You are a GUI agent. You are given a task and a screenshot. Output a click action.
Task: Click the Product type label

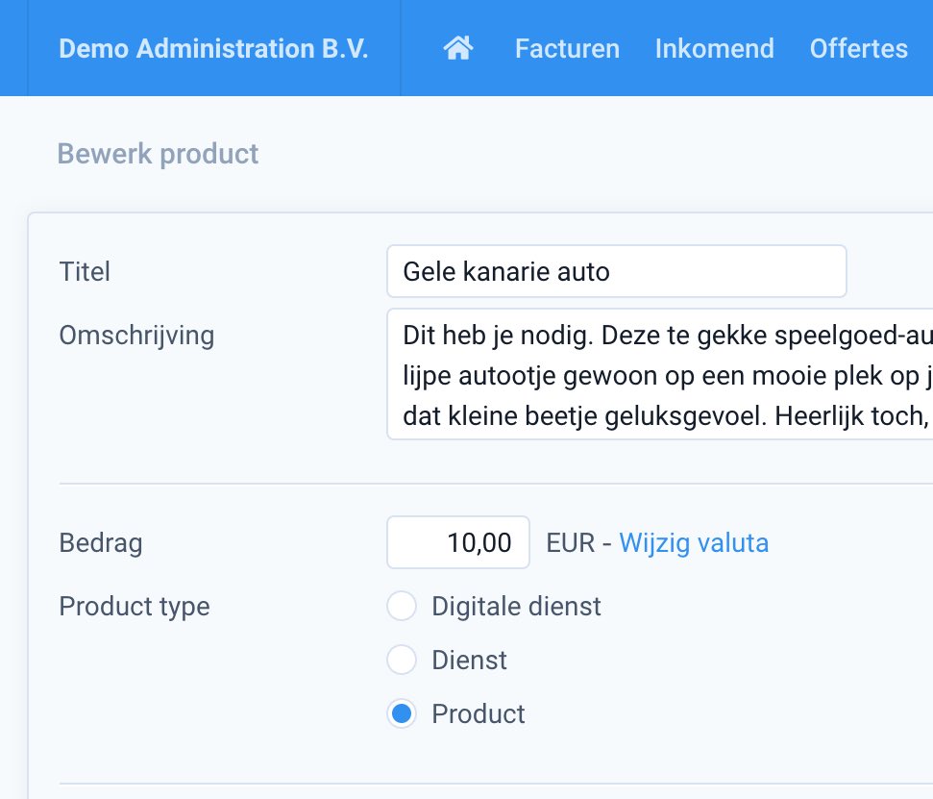(x=135, y=607)
